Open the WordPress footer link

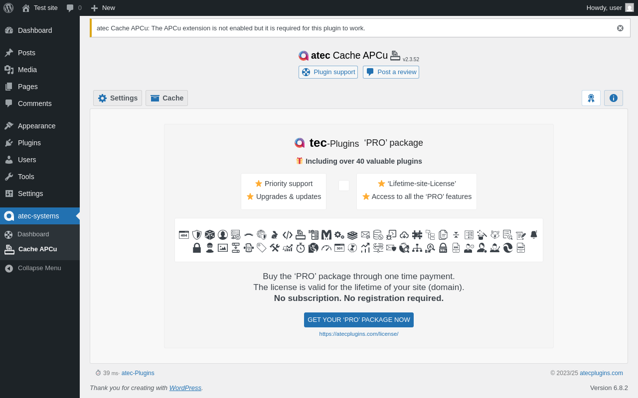pyautogui.click(x=185, y=388)
